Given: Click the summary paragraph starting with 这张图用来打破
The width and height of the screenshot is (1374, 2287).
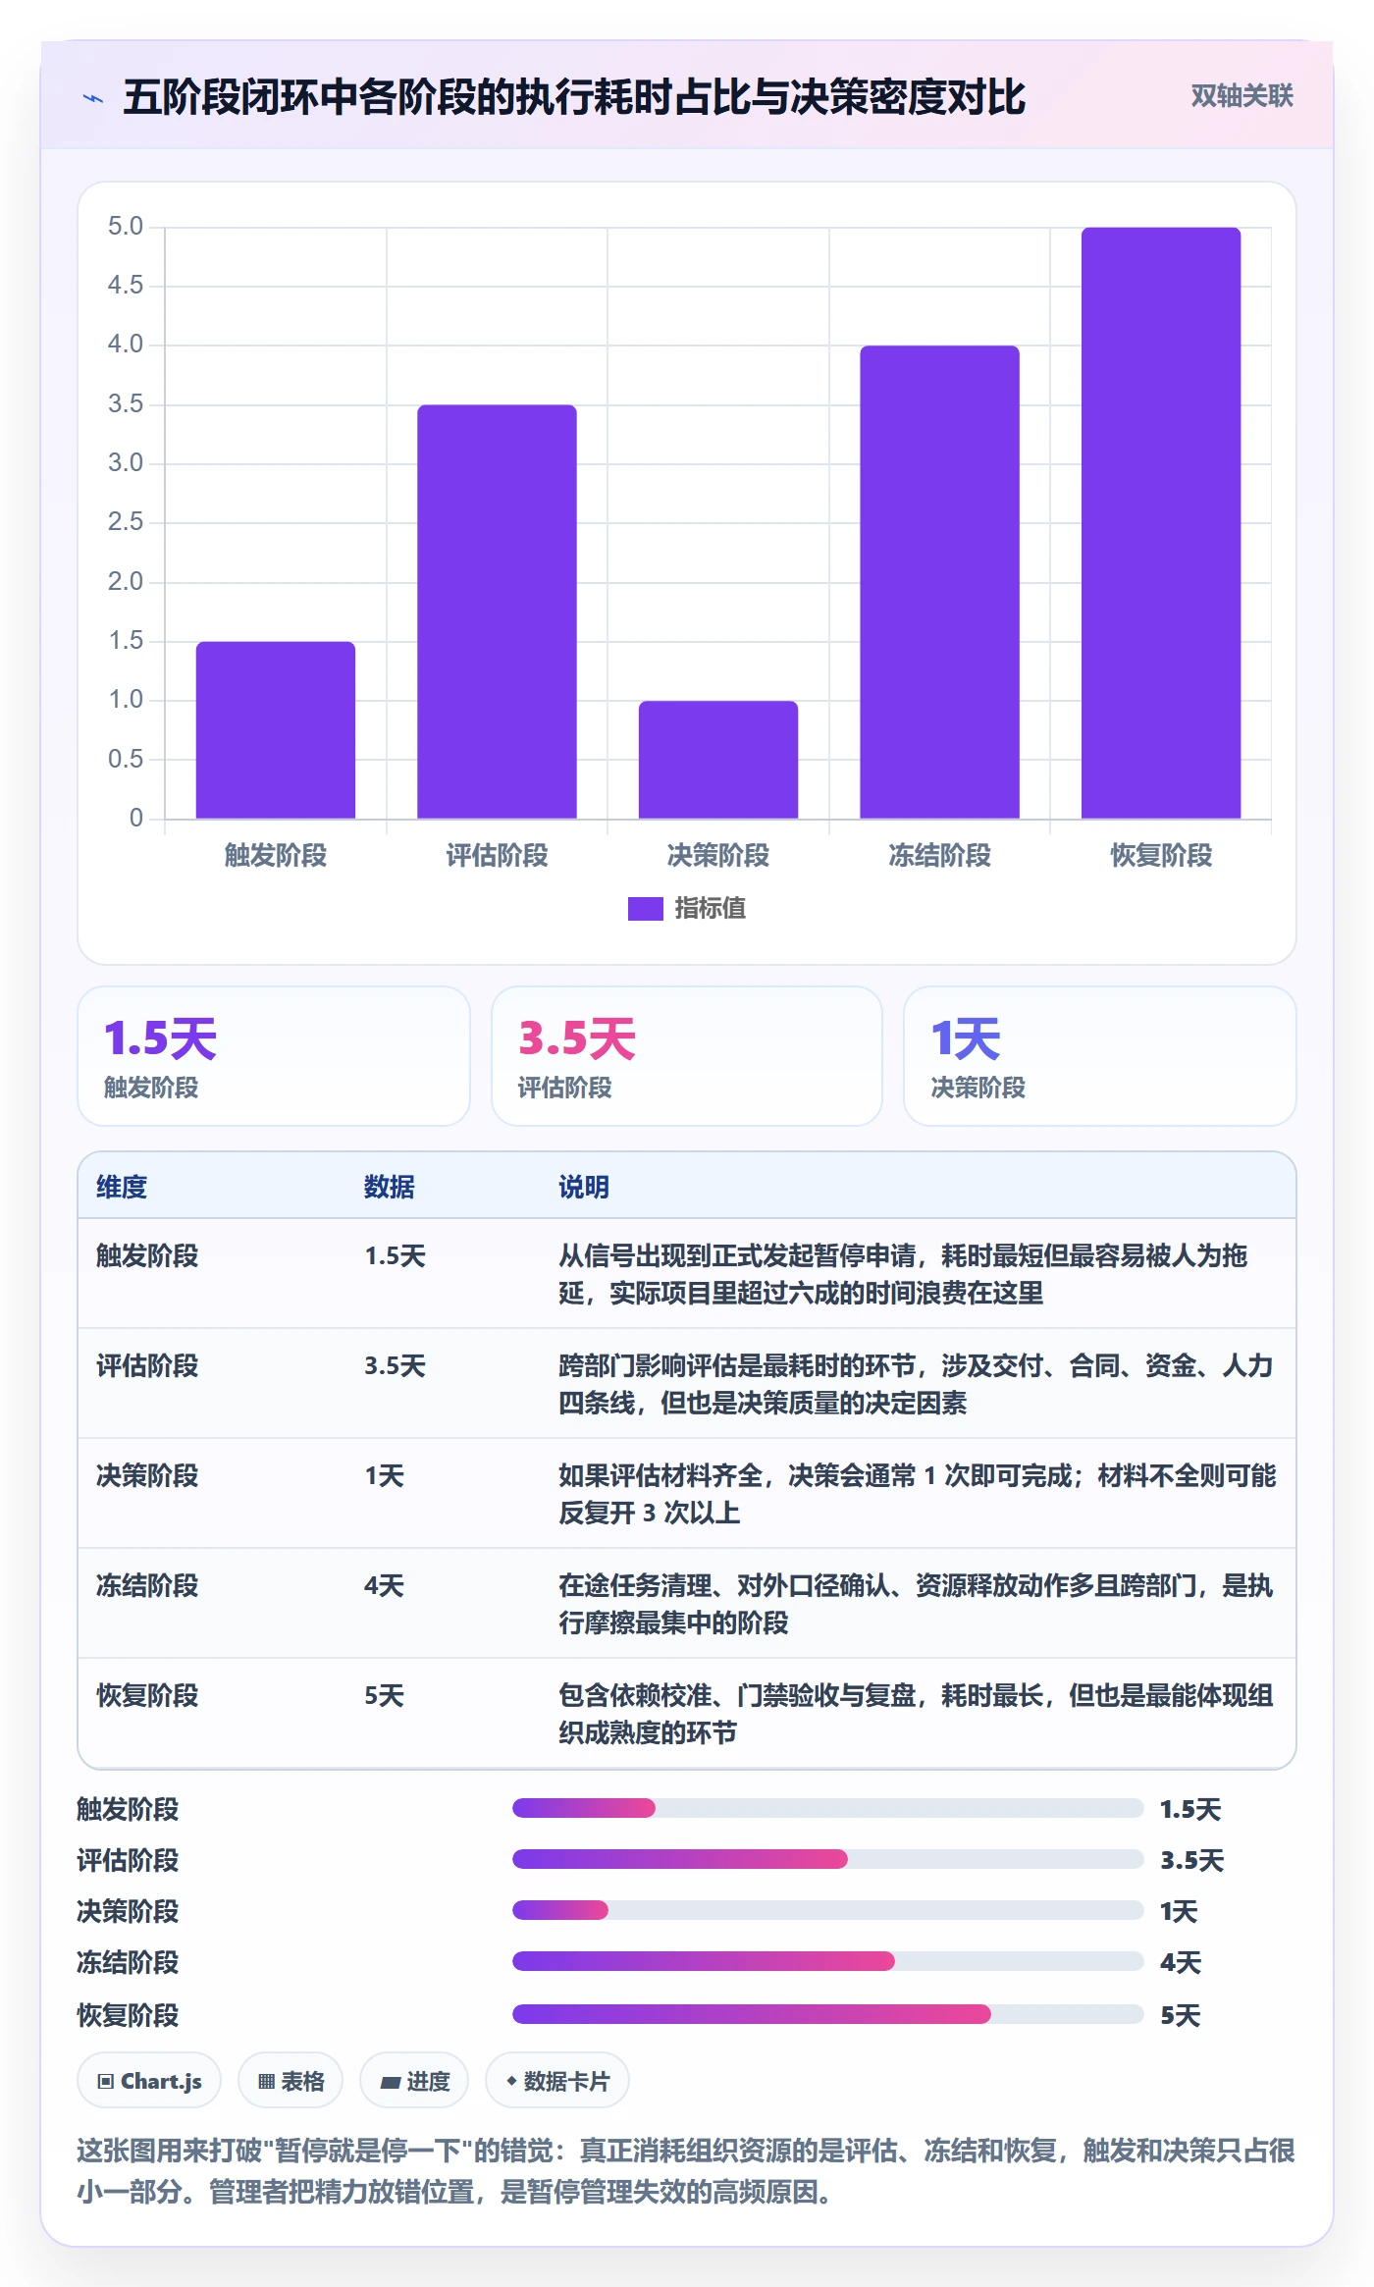Looking at the screenshot, I should [x=686, y=2171].
